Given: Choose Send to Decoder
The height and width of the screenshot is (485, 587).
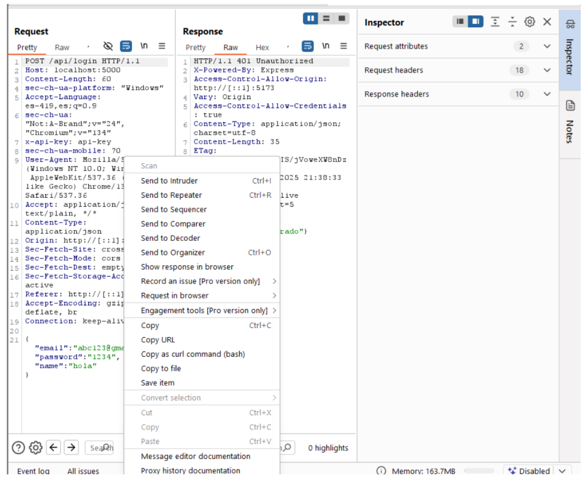Looking at the screenshot, I should click(202, 238).
